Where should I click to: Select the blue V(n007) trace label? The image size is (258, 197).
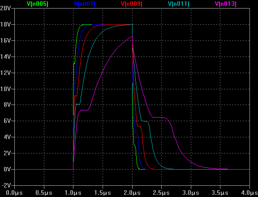point(85,4)
